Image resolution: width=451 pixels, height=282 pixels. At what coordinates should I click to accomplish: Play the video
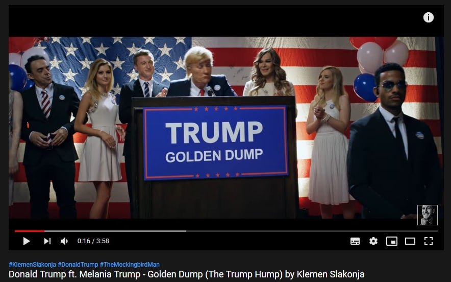pyautogui.click(x=26, y=241)
